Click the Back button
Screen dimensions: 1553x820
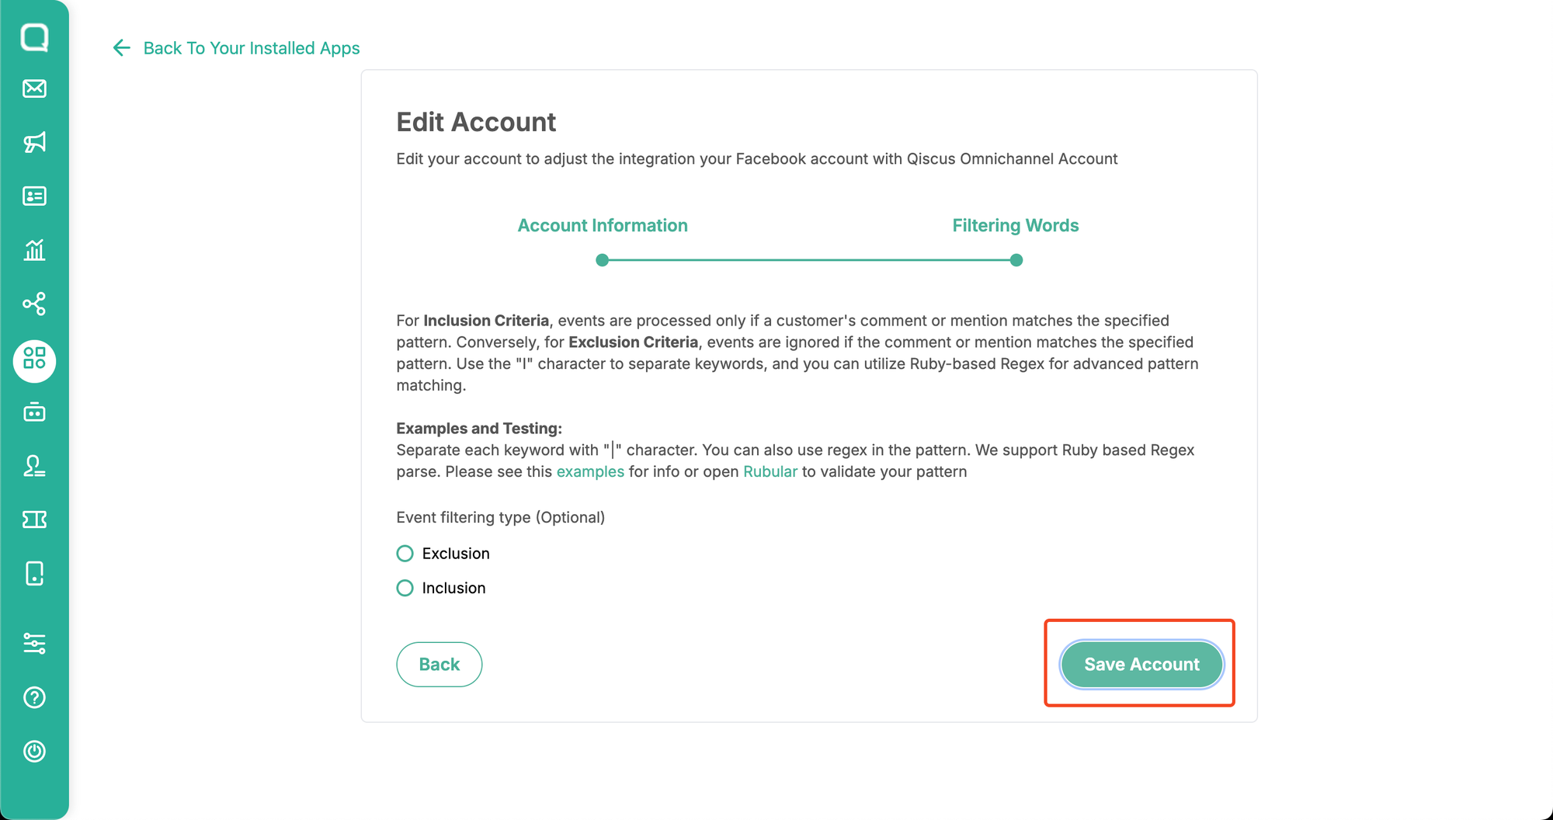(x=439, y=665)
